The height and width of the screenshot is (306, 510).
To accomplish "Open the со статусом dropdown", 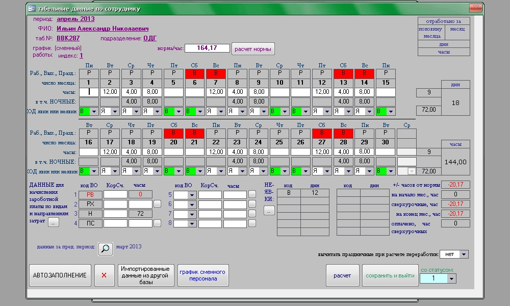I will click(451, 278).
